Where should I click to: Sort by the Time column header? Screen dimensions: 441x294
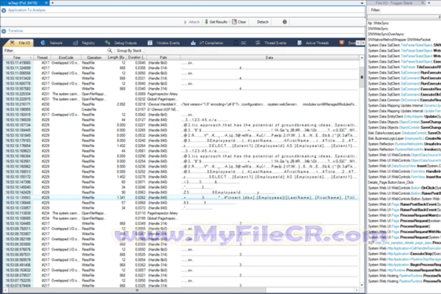click(17, 58)
